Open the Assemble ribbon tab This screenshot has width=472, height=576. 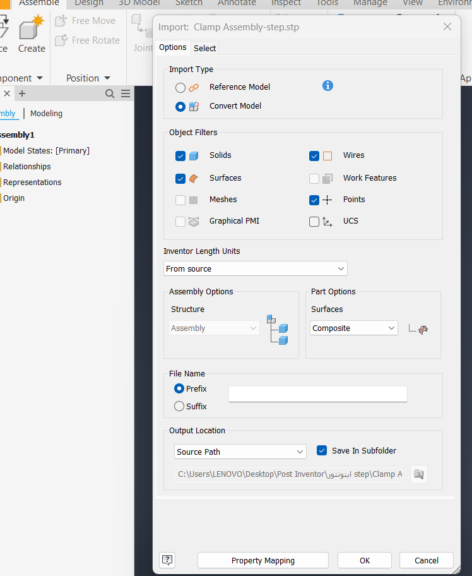[39, 3]
